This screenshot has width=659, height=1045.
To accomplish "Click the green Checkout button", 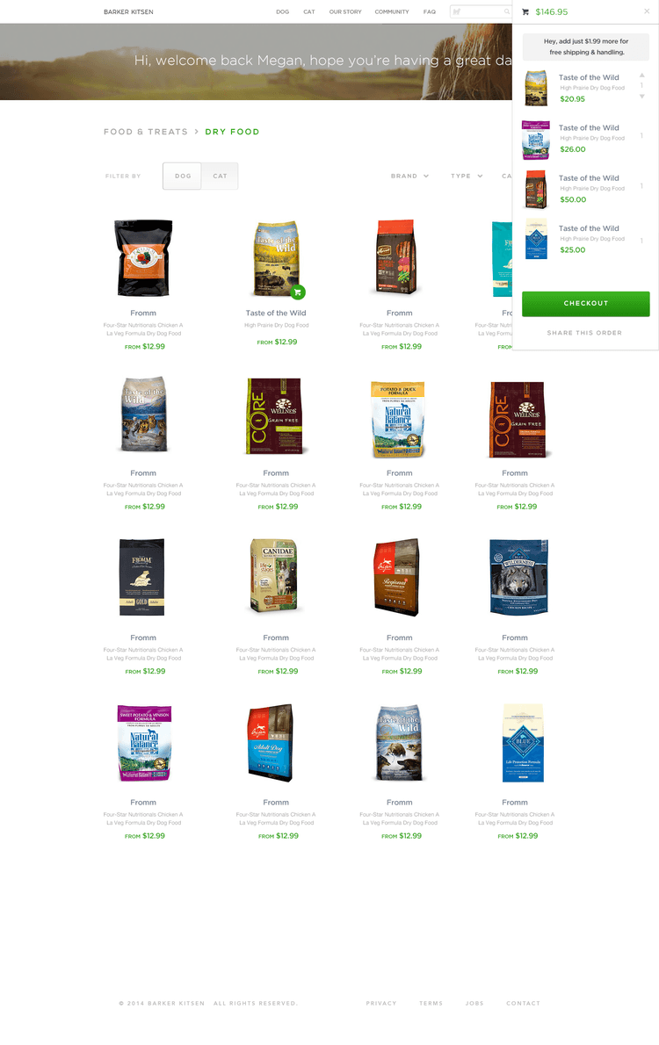I will click(x=585, y=303).
